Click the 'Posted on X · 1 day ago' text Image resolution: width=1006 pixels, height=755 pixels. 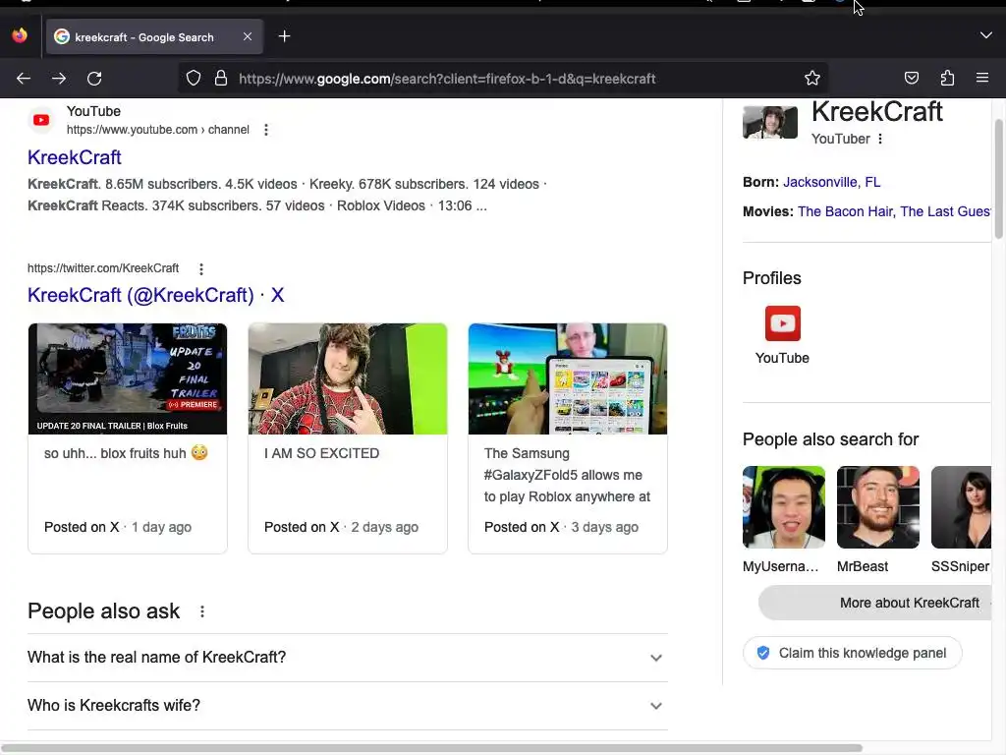pos(118,527)
